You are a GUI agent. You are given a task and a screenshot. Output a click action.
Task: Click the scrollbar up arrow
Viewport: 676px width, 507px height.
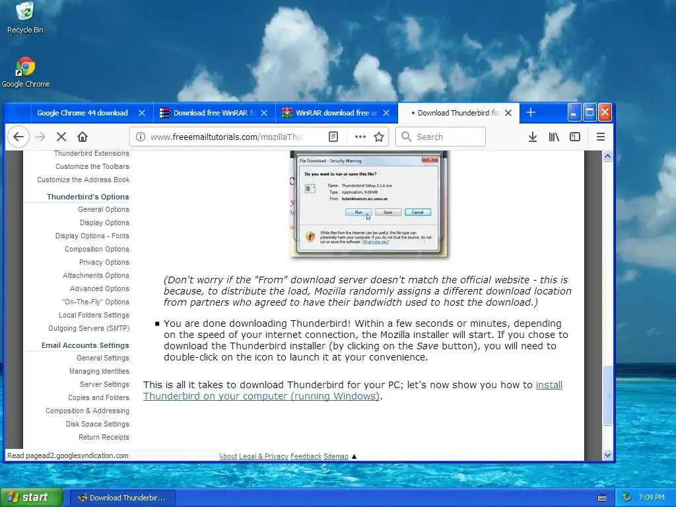[x=607, y=156]
